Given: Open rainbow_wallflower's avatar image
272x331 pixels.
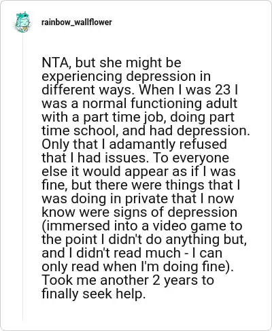Looking at the screenshot, I should (x=22, y=22).
